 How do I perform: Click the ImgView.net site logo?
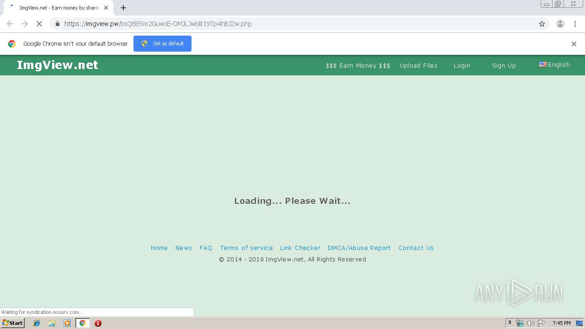[58, 65]
